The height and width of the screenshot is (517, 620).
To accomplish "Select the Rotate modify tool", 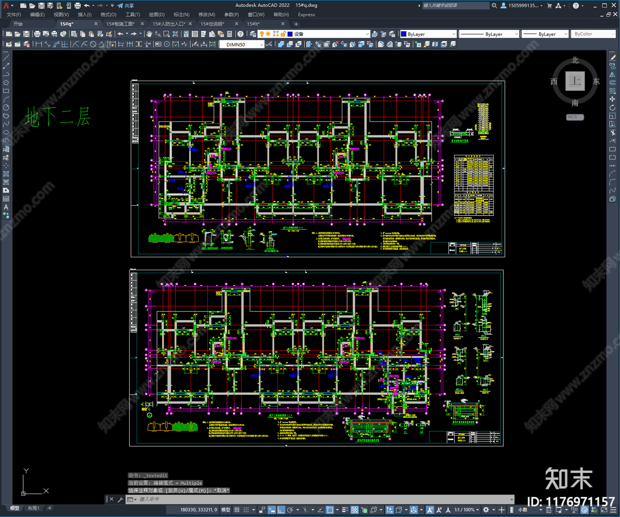I will [612, 107].
